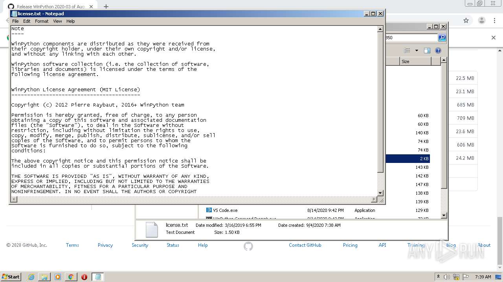Screen dimensions: 503x282
Task: Click the Explorer search magnifier button
Action: coord(442,38)
